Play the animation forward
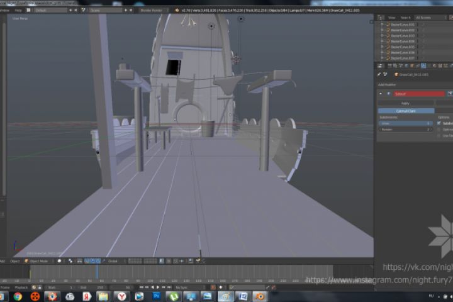 click(x=158, y=288)
